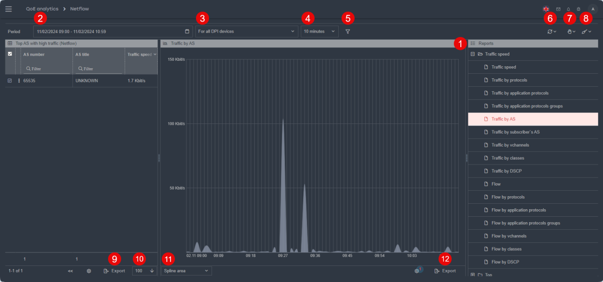Open the 'For all DPI devices' dropdown
603x282 pixels.
(246, 31)
